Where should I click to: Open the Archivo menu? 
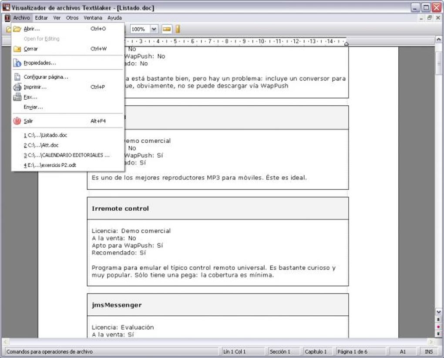21,18
